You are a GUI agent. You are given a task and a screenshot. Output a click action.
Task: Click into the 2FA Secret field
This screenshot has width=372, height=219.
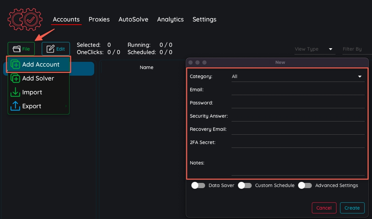coord(298,143)
